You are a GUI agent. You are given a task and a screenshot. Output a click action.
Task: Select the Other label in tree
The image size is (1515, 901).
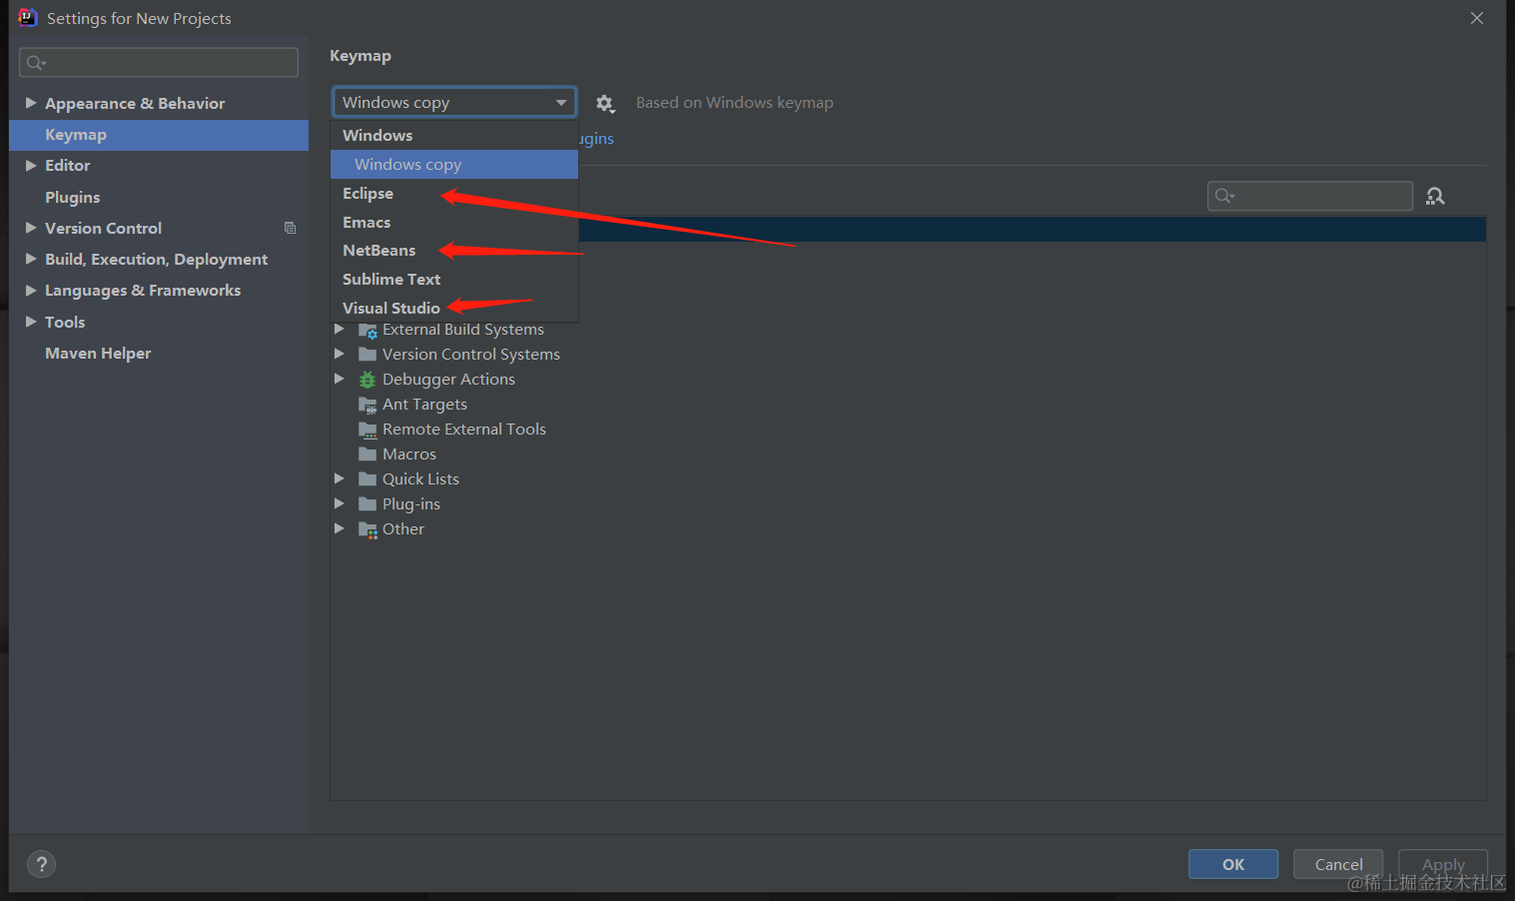click(403, 529)
